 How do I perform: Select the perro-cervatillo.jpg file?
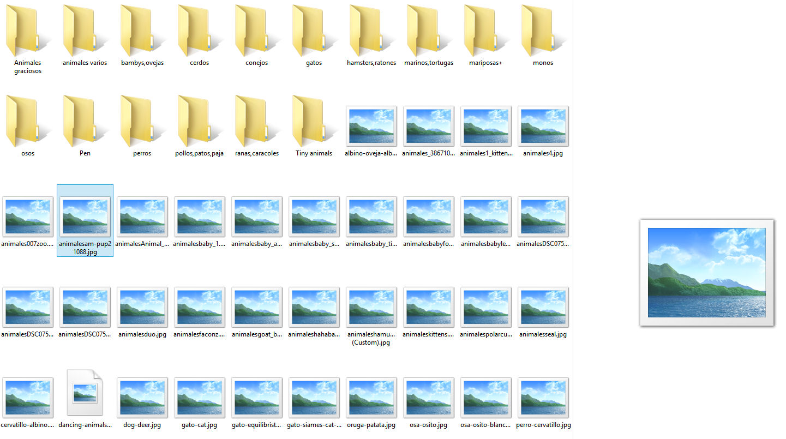pyautogui.click(x=543, y=398)
